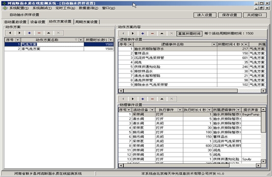
Task: Open dropdown on 执行时长(秒) column header
Action: tap(209, 110)
